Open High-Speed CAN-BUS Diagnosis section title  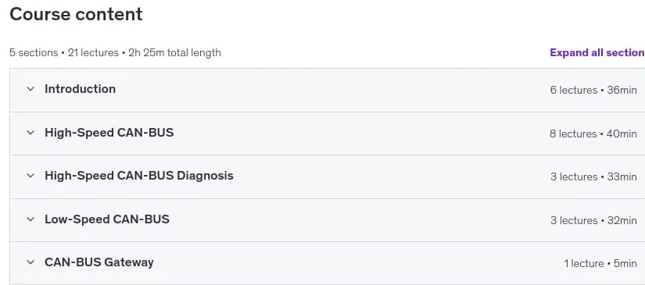[x=139, y=176]
